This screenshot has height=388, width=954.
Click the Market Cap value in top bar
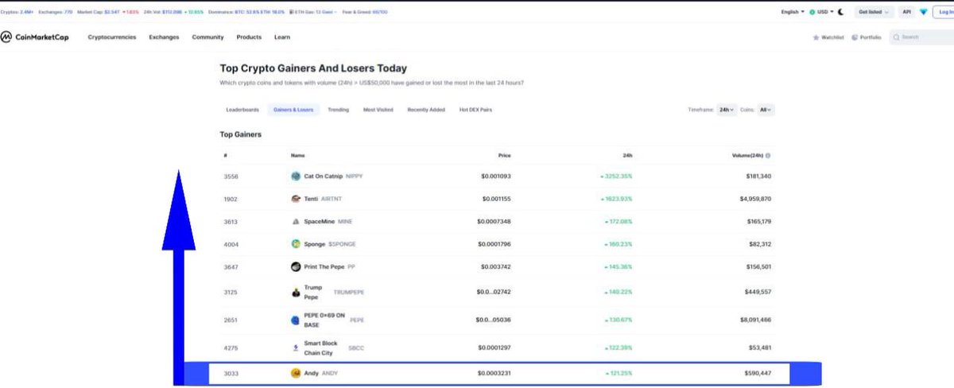point(111,13)
